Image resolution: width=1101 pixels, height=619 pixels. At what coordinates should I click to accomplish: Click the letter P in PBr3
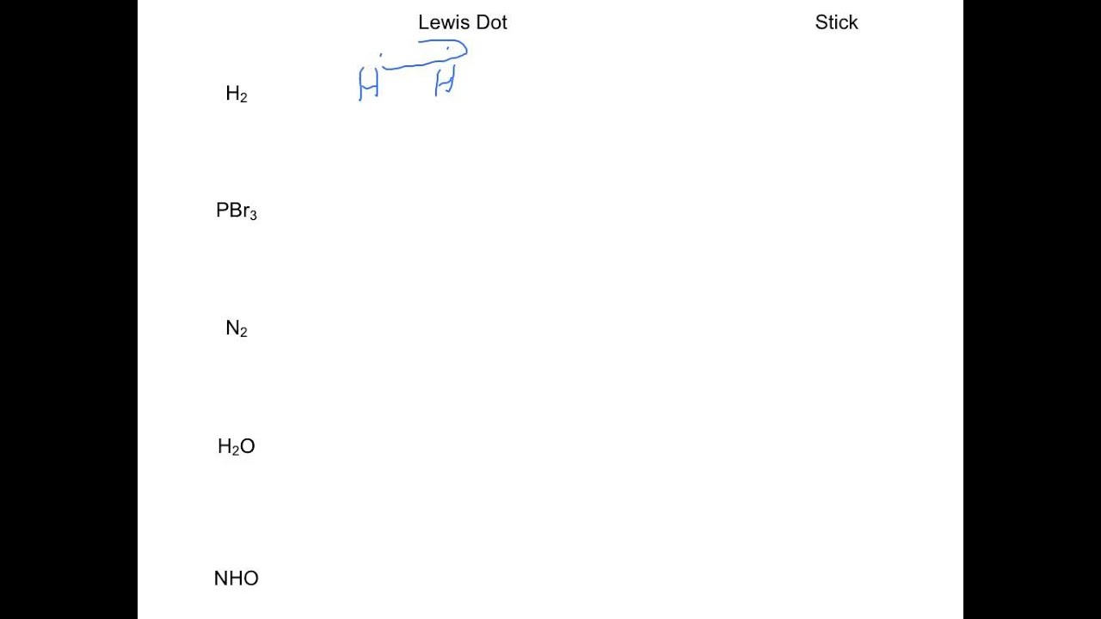tap(221, 211)
